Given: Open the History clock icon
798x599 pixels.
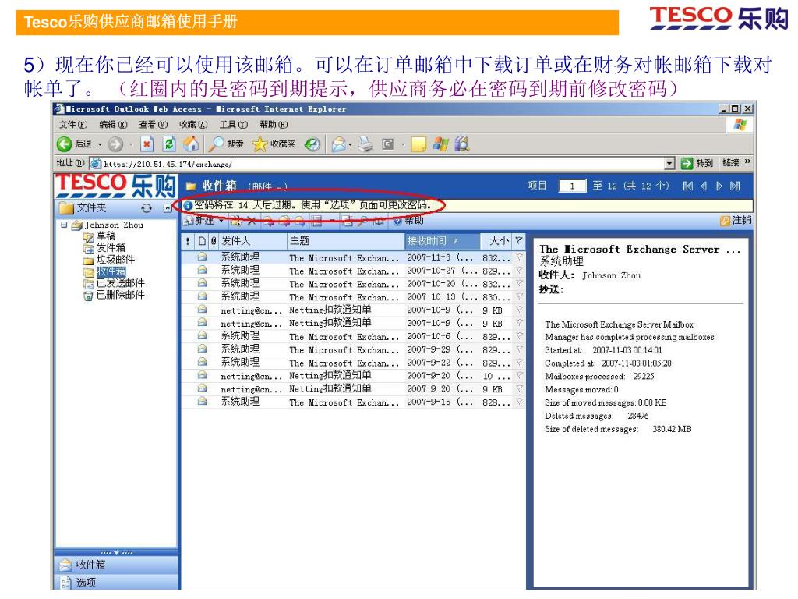Looking at the screenshot, I should coord(312,144).
